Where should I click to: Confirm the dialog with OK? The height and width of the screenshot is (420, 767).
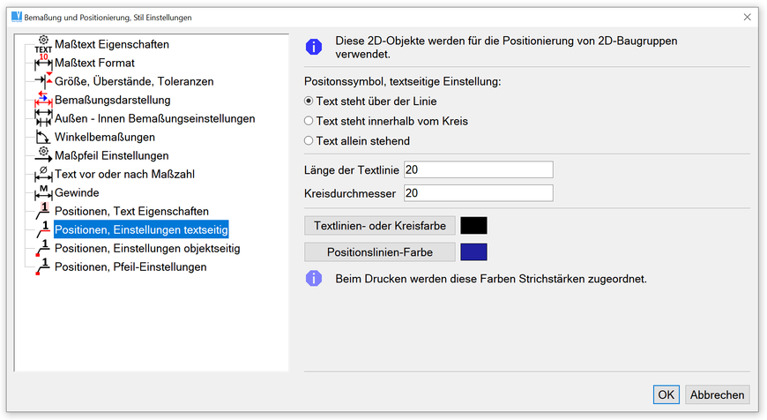pos(666,394)
